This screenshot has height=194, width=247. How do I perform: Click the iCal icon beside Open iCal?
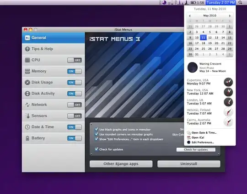pos(189,137)
